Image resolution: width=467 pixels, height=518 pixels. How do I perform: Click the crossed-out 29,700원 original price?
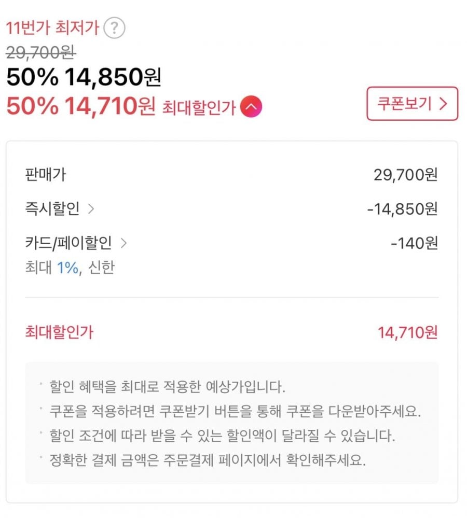[x=41, y=52]
